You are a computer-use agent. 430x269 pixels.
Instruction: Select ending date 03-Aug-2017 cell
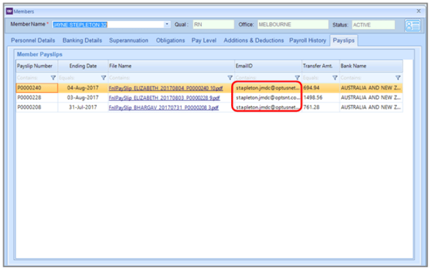tap(83, 97)
